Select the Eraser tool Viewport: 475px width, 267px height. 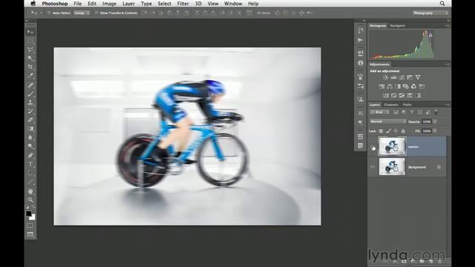[30, 120]
